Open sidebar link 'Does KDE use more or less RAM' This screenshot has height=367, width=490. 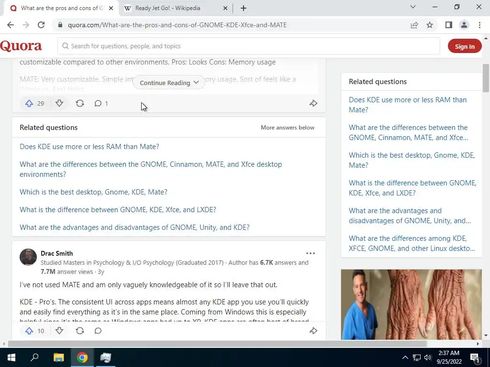408,105
